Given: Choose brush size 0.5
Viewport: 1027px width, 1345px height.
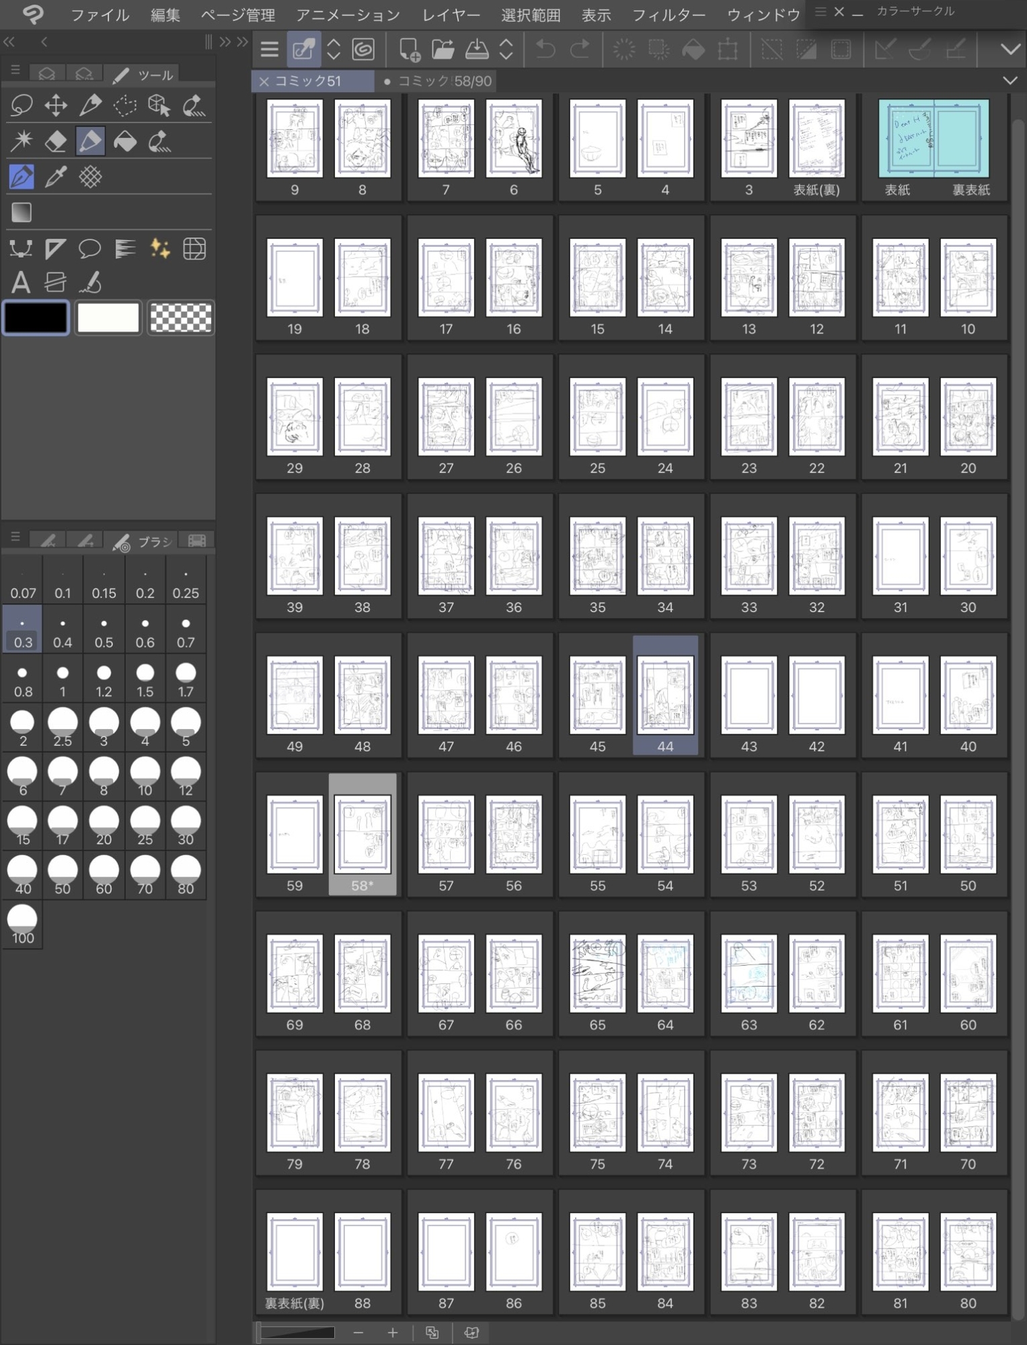Looking at the screenshot, I should (x=104, y=632).
